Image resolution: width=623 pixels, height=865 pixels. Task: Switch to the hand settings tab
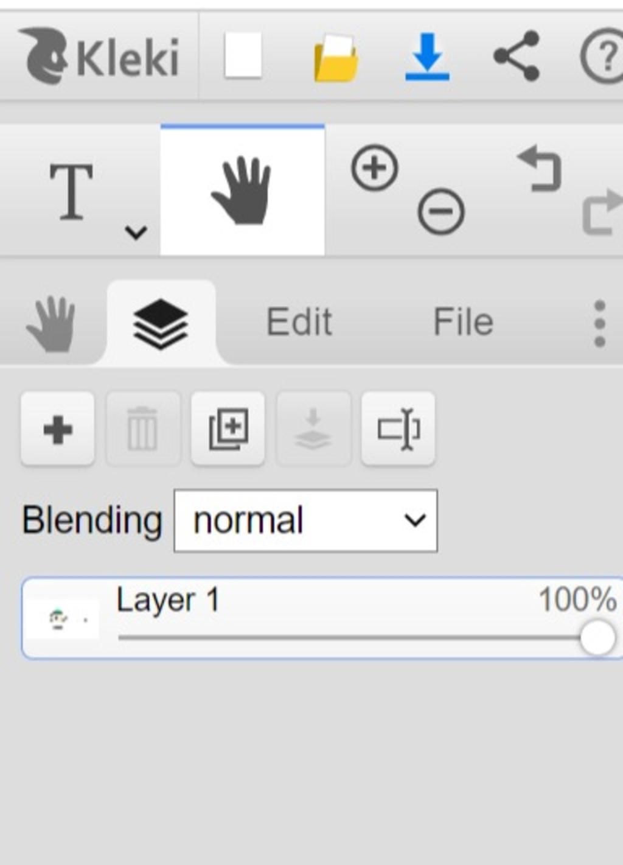coord(51,323)
